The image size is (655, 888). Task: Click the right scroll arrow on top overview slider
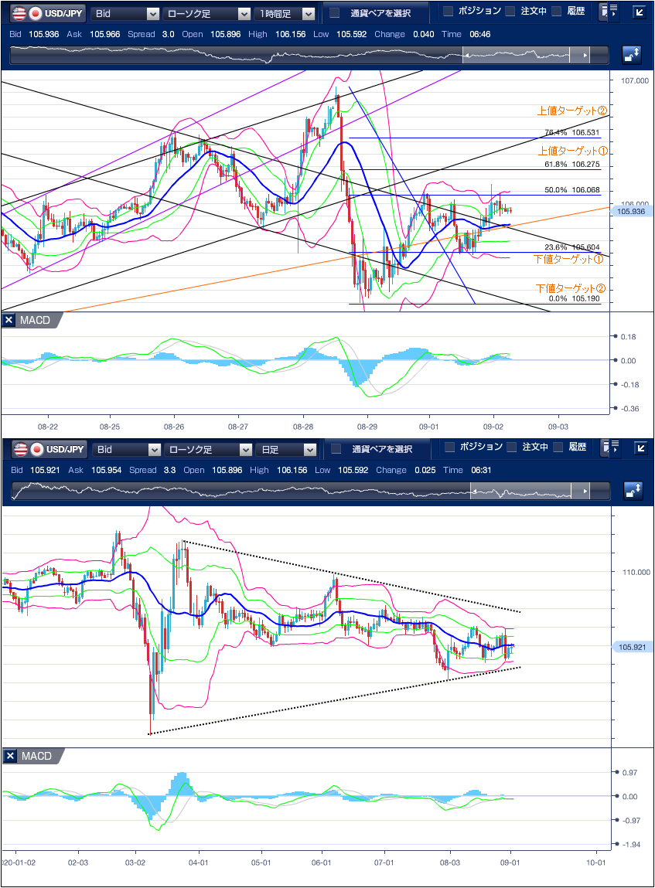pyautogui.click(x=585, y=56)
